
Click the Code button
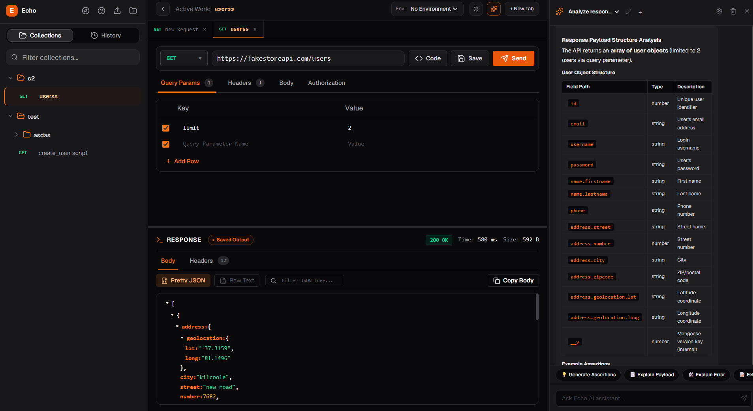coord(428,58)
